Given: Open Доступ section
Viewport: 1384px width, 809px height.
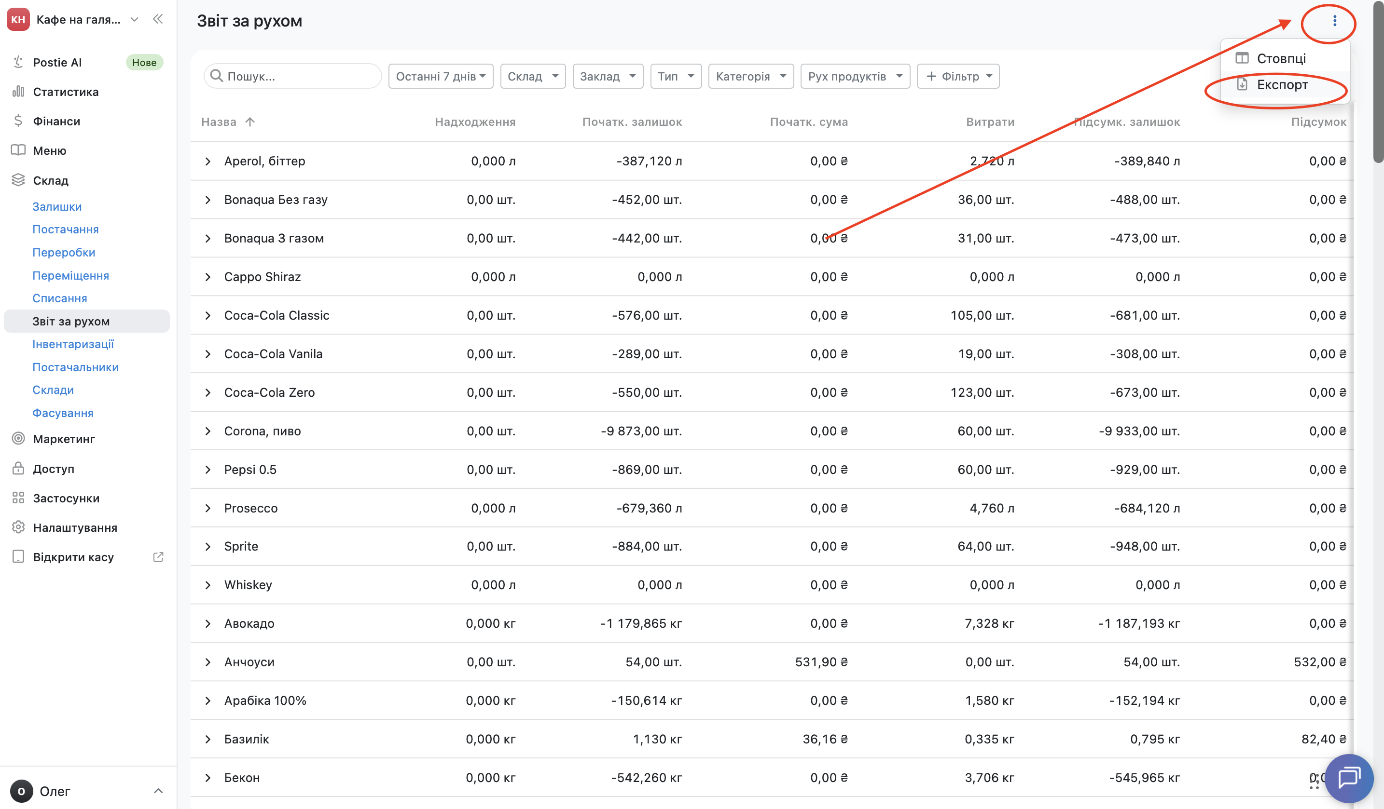Looking at the screenshot, I should point(53,468).
